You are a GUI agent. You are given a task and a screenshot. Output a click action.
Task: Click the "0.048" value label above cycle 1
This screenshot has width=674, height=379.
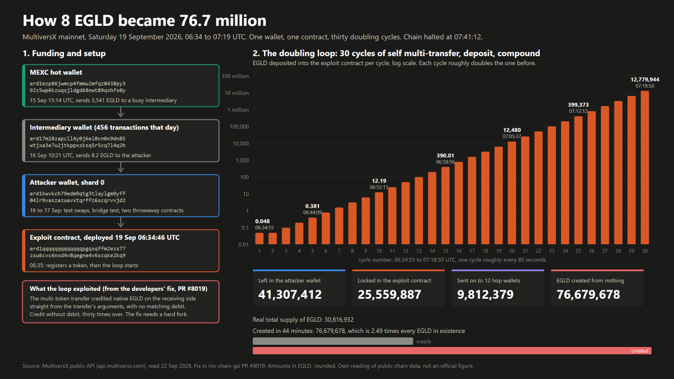[x=262, y=221]
